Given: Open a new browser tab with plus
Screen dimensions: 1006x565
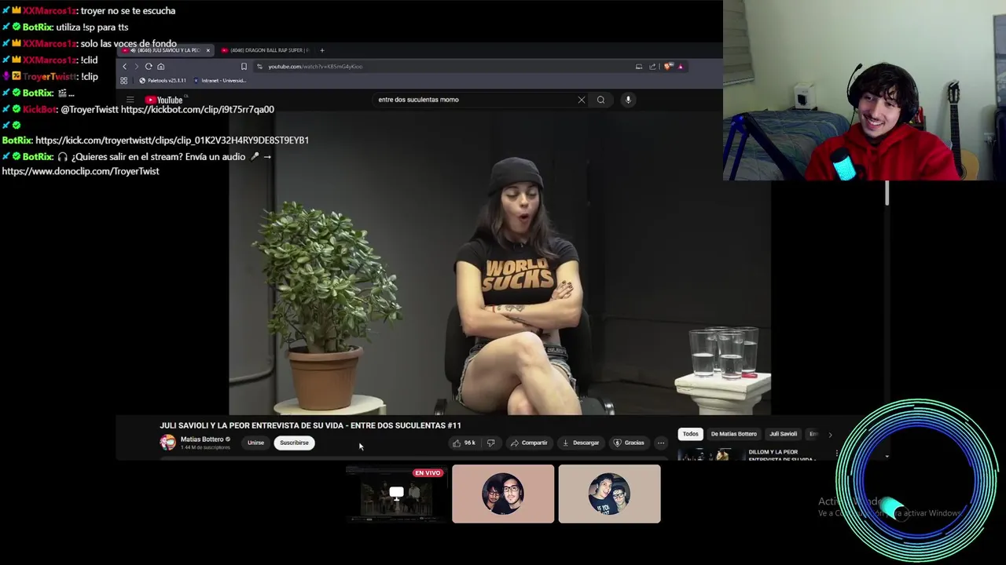Looking at the screenshot, I should [x=321, y=50].
